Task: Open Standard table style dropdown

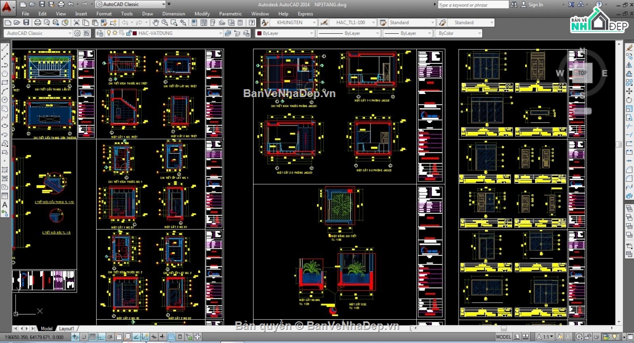Action: (x=411, y=23)
